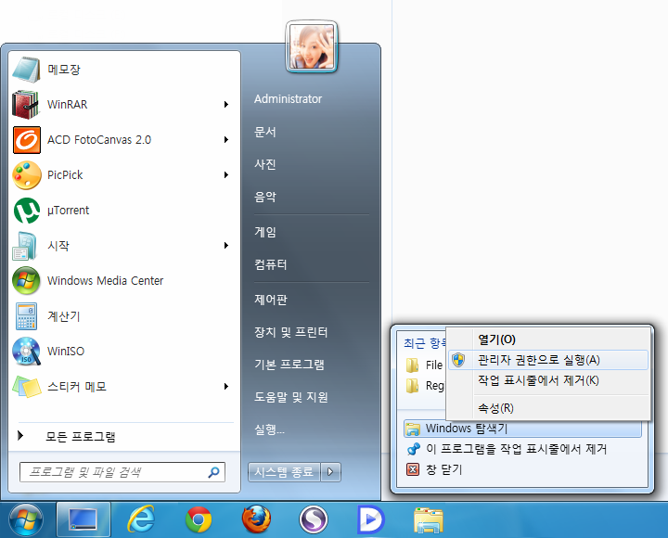Click the Reg recent folder icon
The image size is (668, 538).
coord(412,386)
